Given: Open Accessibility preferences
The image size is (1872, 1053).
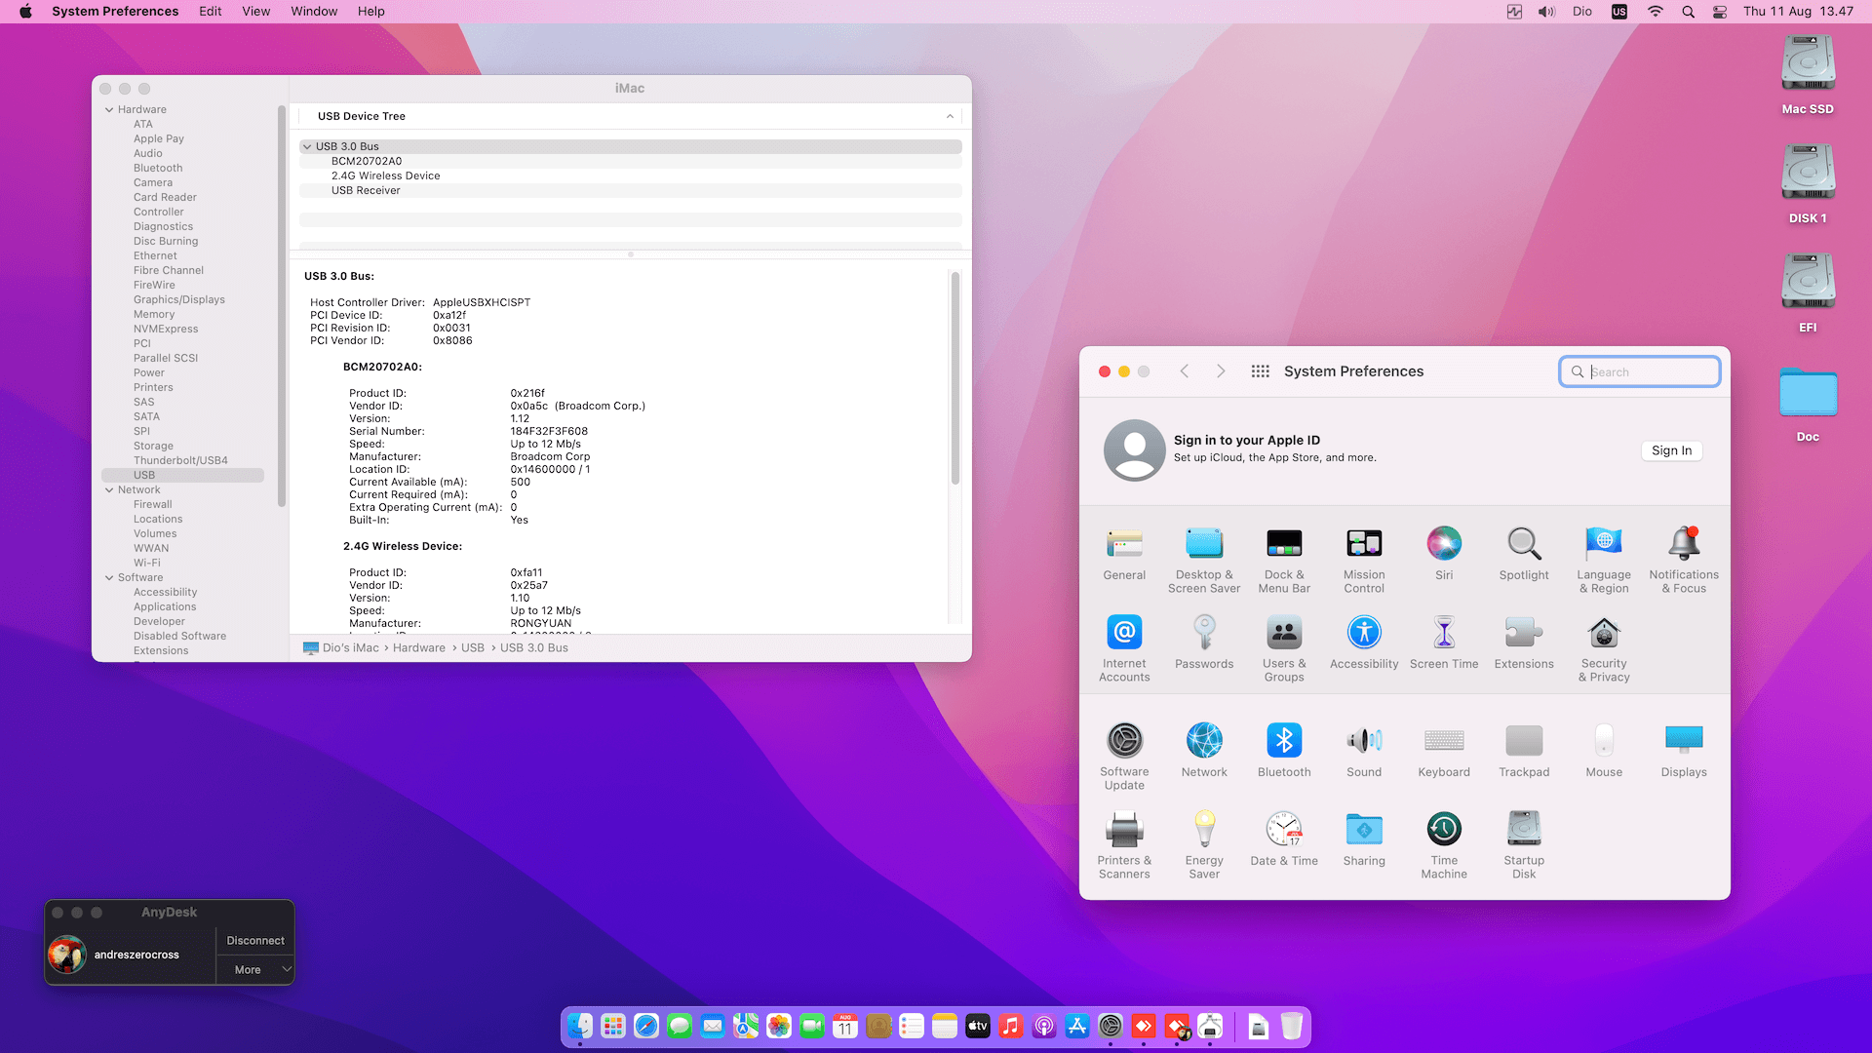Looking at the screenshot, I should click(x=1364, y=643).
